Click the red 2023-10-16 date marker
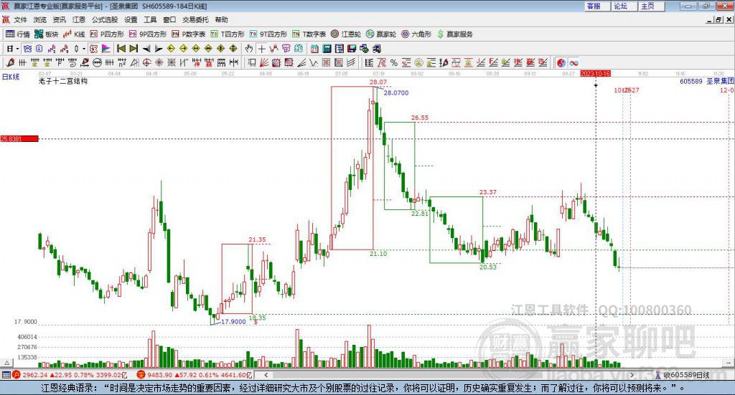 click(595, 74)
